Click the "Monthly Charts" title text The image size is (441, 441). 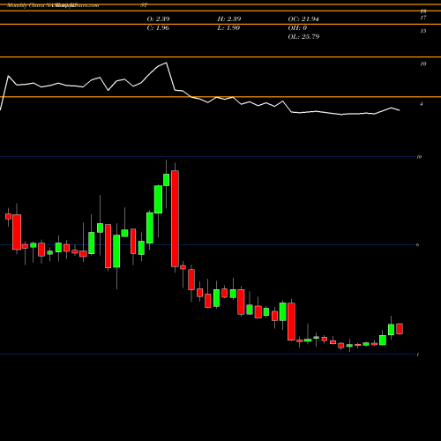[25, 5]
